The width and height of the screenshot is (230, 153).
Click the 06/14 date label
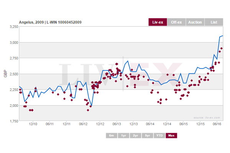pos(150,124)
